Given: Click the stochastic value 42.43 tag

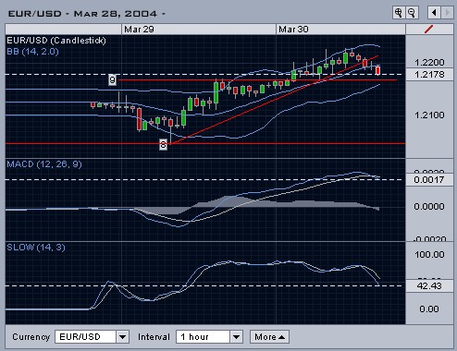Looking at the screenshot, I should tap(429, 286).
